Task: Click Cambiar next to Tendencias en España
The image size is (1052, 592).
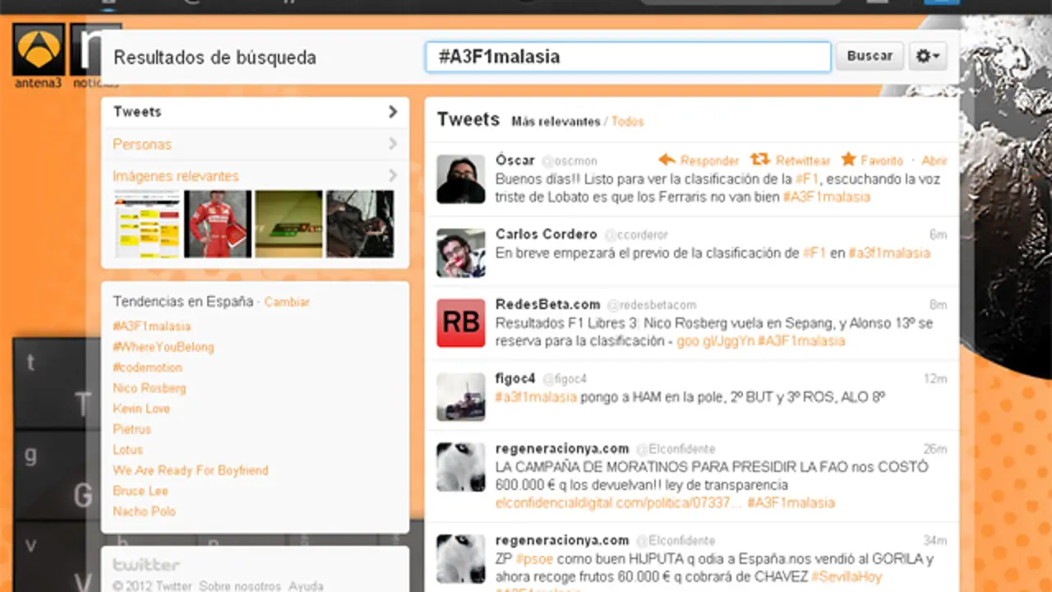Action: pyautogui.click(x=287, y=302)
